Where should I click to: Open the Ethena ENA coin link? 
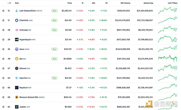pyautogui.click(x=25, y=68)
